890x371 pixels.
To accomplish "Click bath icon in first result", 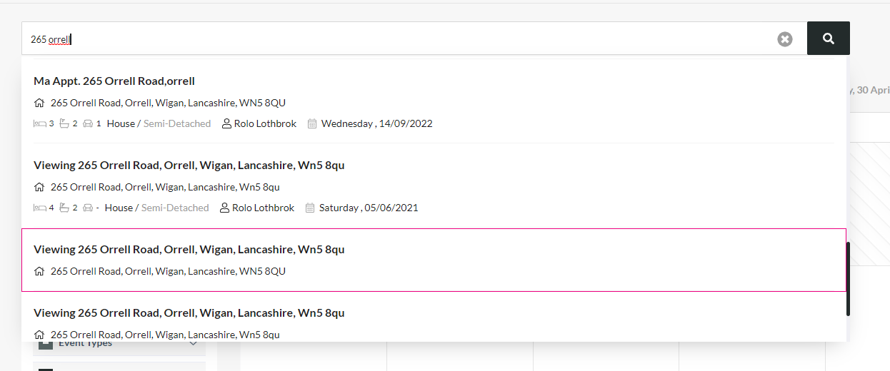I will [64, 123].
